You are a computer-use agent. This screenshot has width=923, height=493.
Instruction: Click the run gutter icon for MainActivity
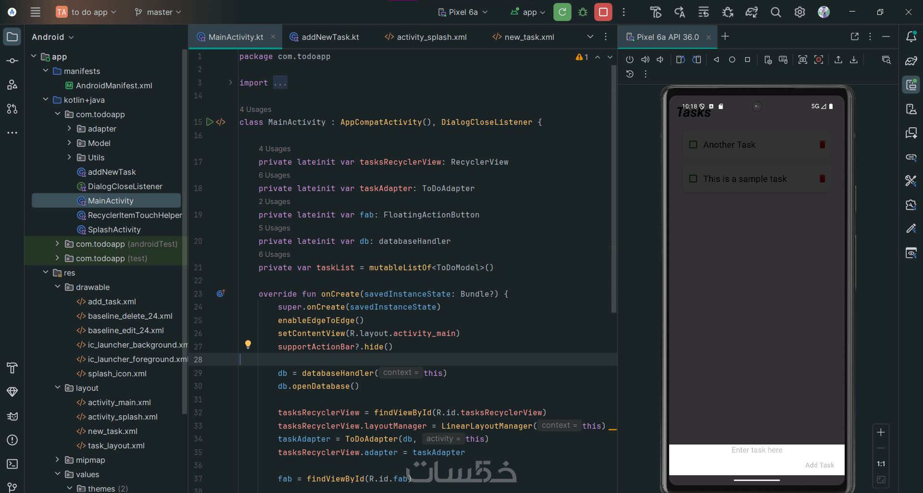click(210, 122)
